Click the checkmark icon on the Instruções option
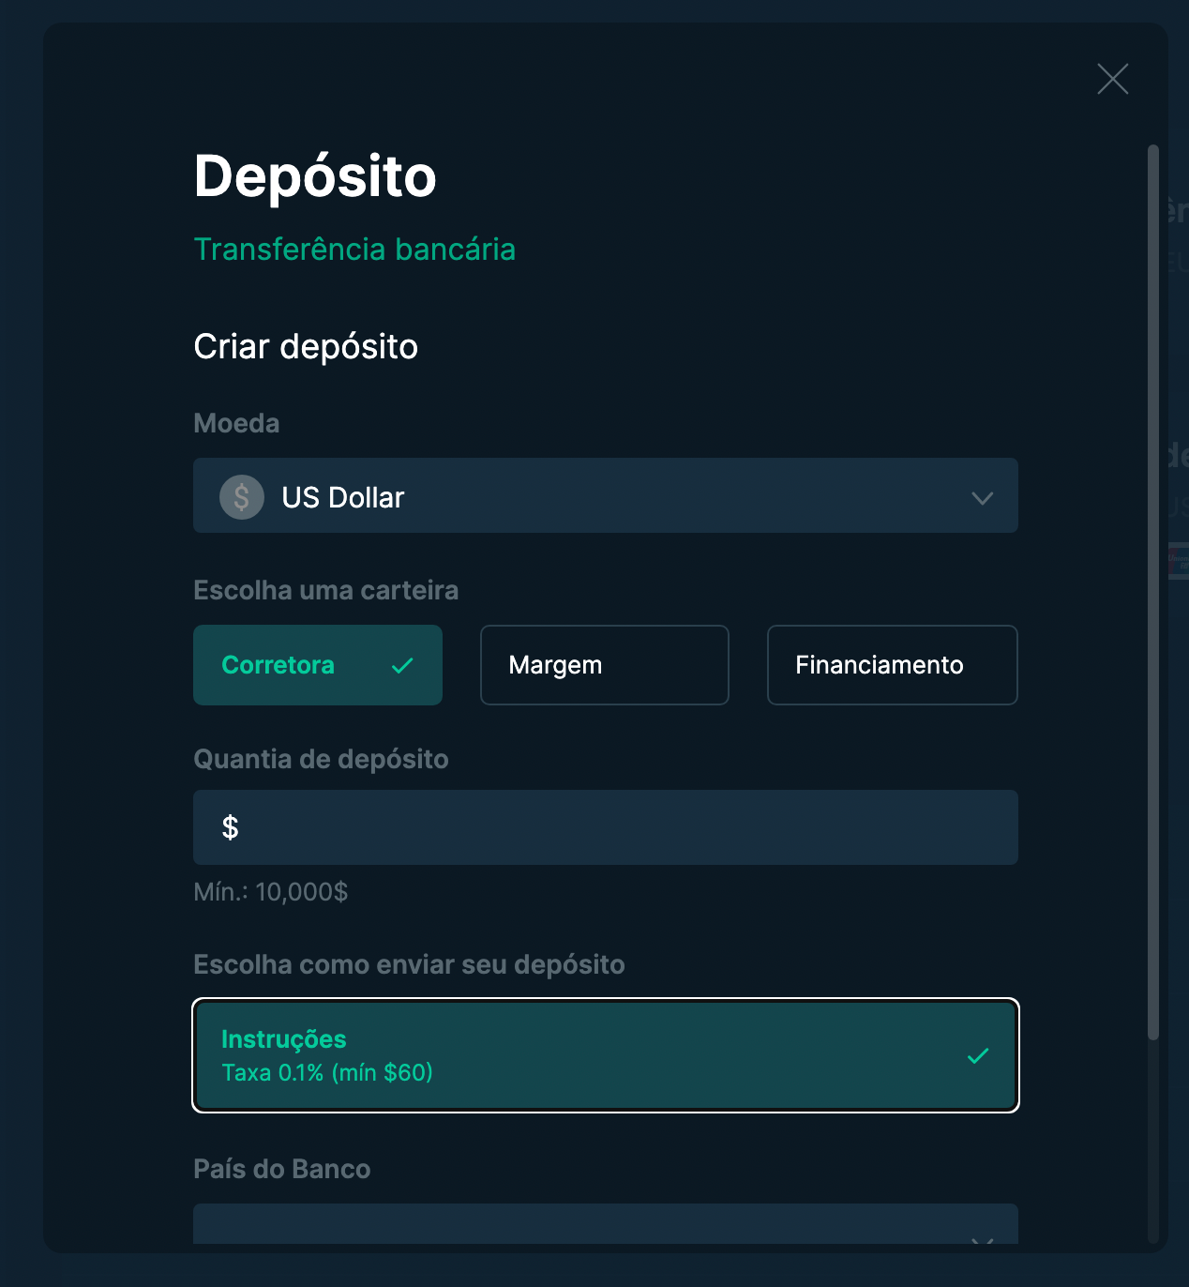 [x=978, y=1055]
